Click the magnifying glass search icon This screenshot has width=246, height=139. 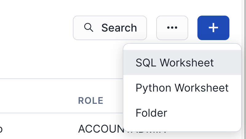(89, 28)
